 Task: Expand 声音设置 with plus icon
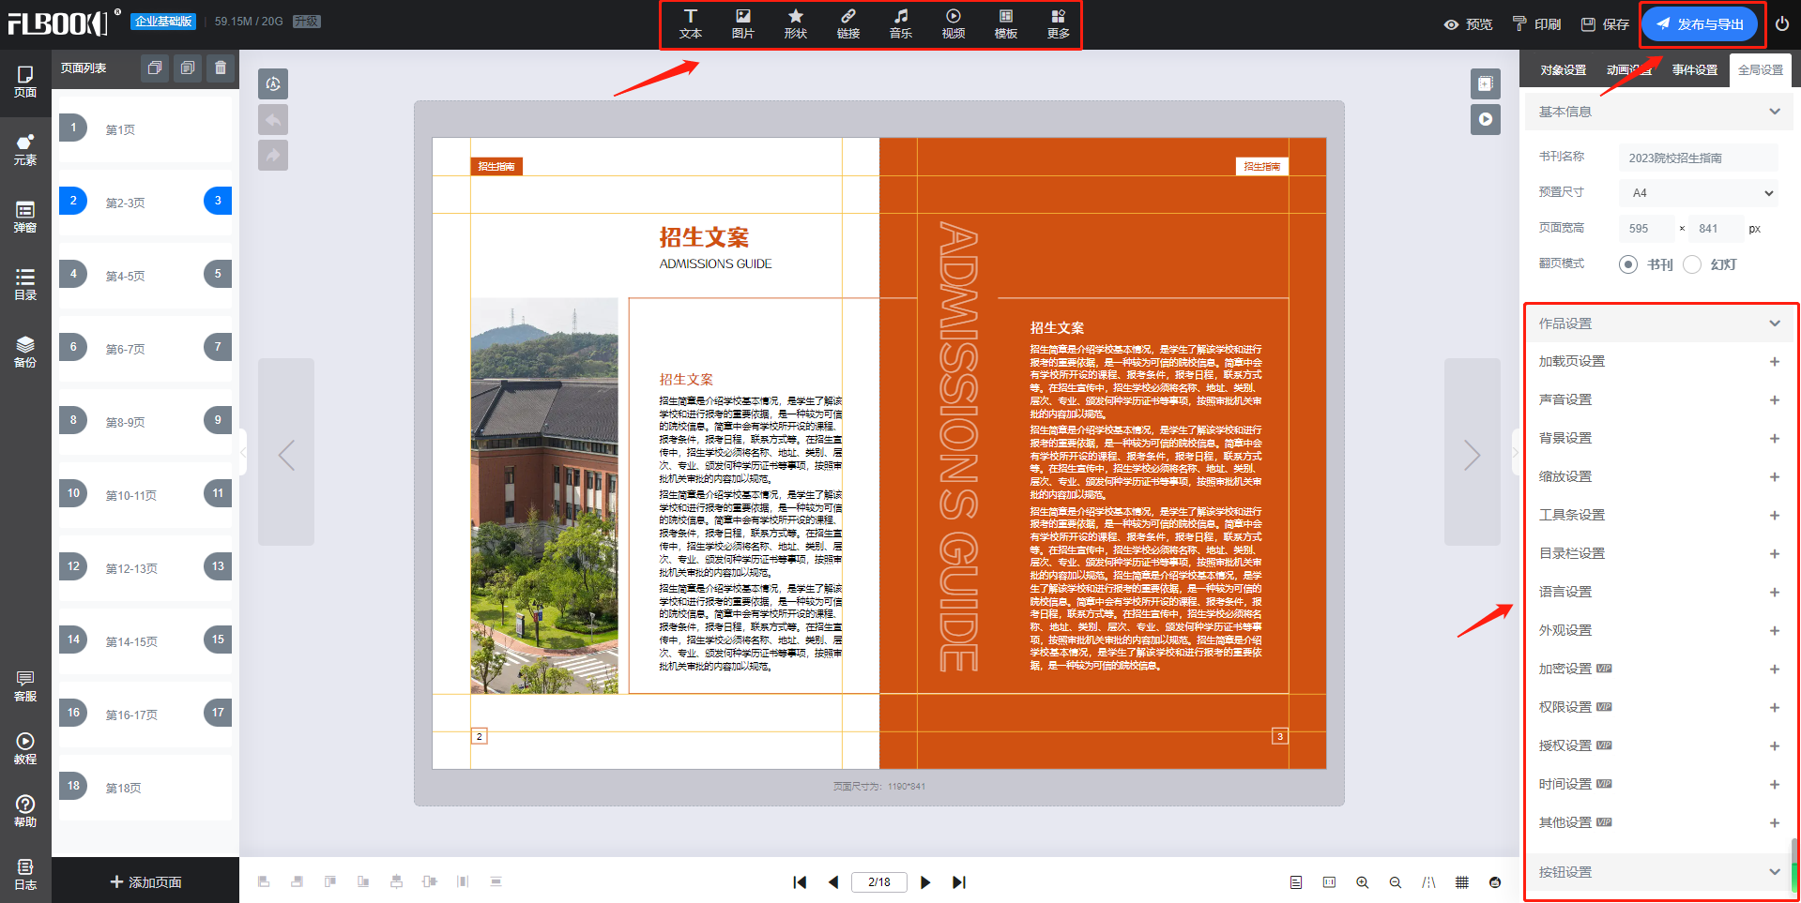1775,400
